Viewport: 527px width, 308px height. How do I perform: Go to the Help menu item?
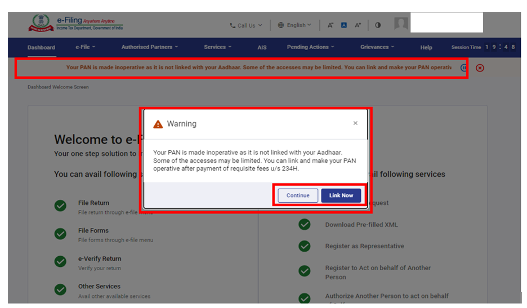tap(426, 47)
